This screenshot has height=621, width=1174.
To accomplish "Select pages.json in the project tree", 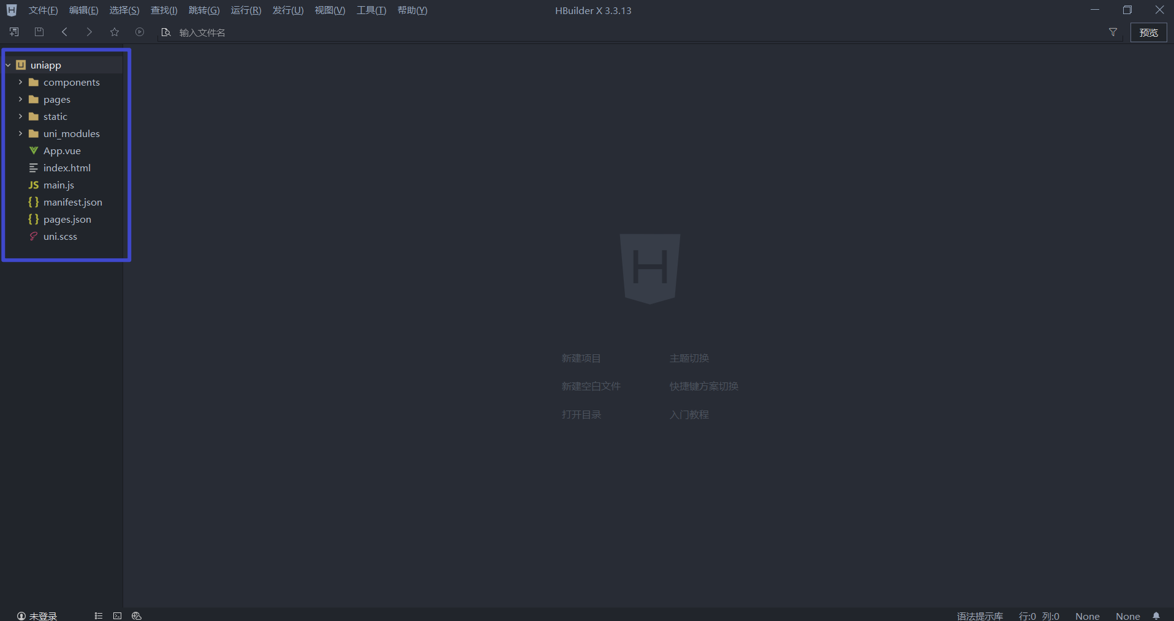I will click(x=67, y=219).
